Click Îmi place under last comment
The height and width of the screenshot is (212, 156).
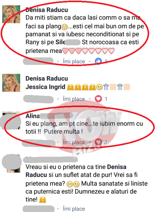pos(74,209)
